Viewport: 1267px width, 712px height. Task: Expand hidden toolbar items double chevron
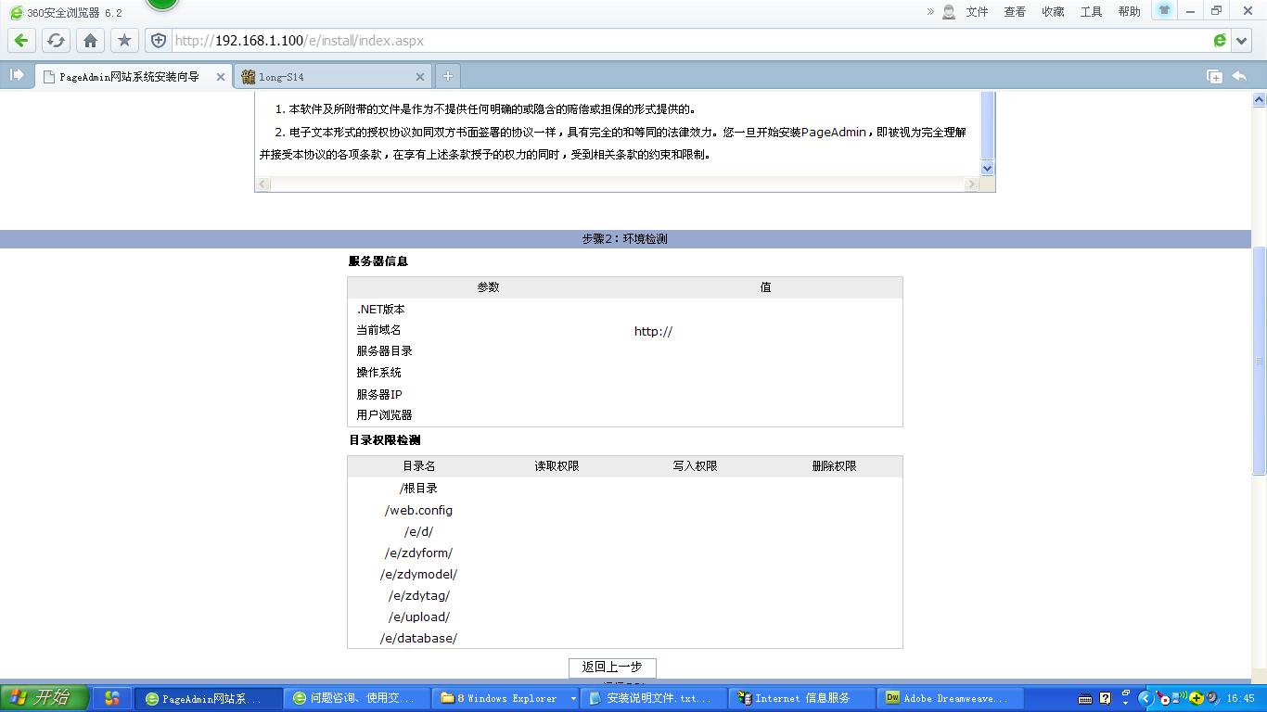pos(929,12)
